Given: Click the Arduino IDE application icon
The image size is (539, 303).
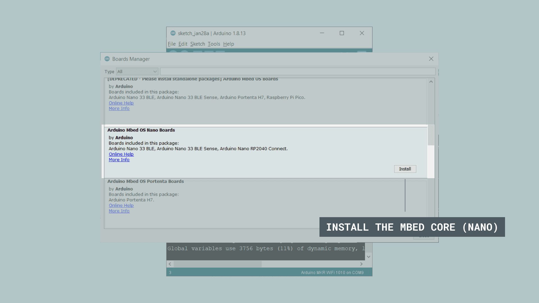Looking at the screenshot, I should [173, 33].
